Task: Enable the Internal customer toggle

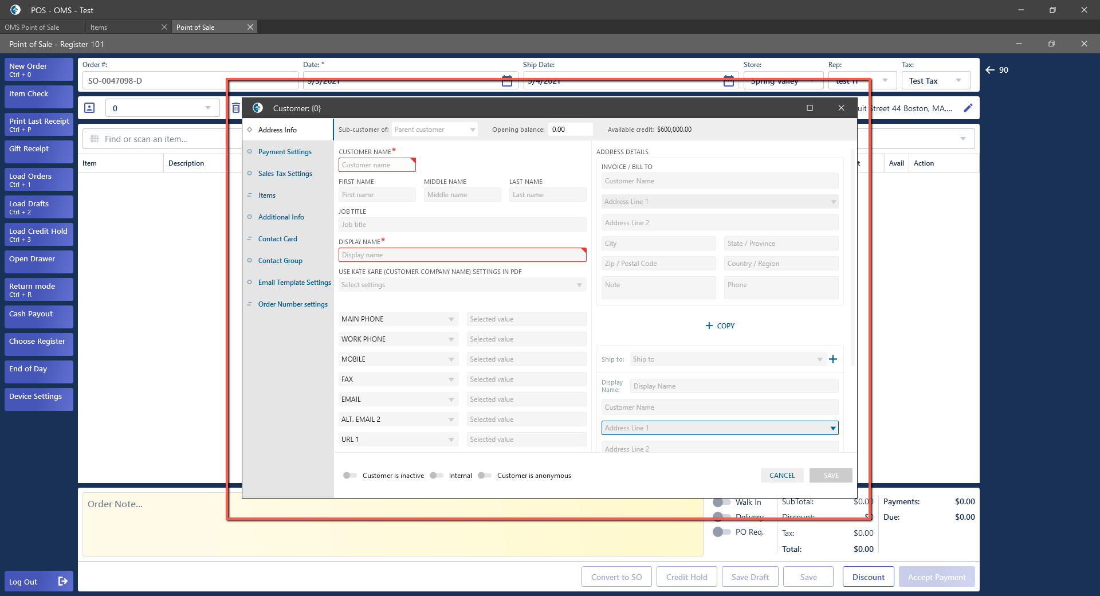Action: coord(437,476)
